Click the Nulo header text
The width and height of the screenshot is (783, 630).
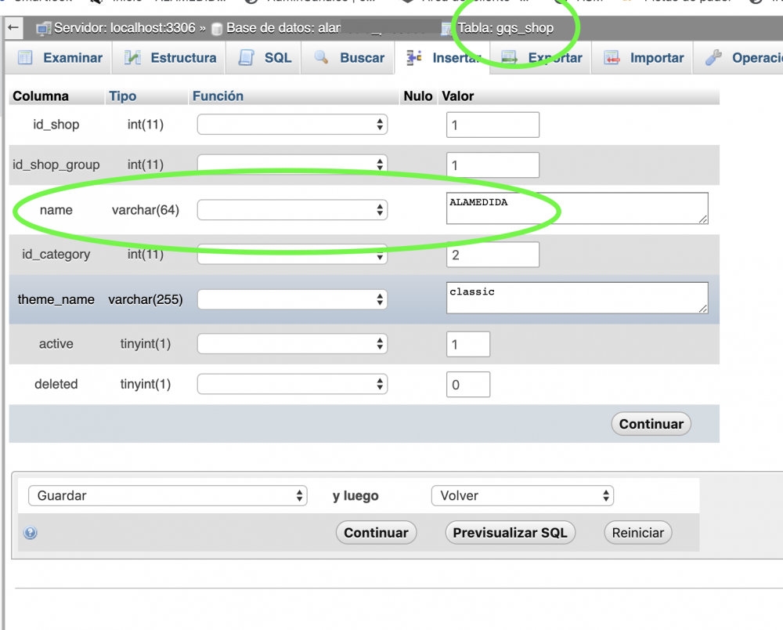click(418, 96)
